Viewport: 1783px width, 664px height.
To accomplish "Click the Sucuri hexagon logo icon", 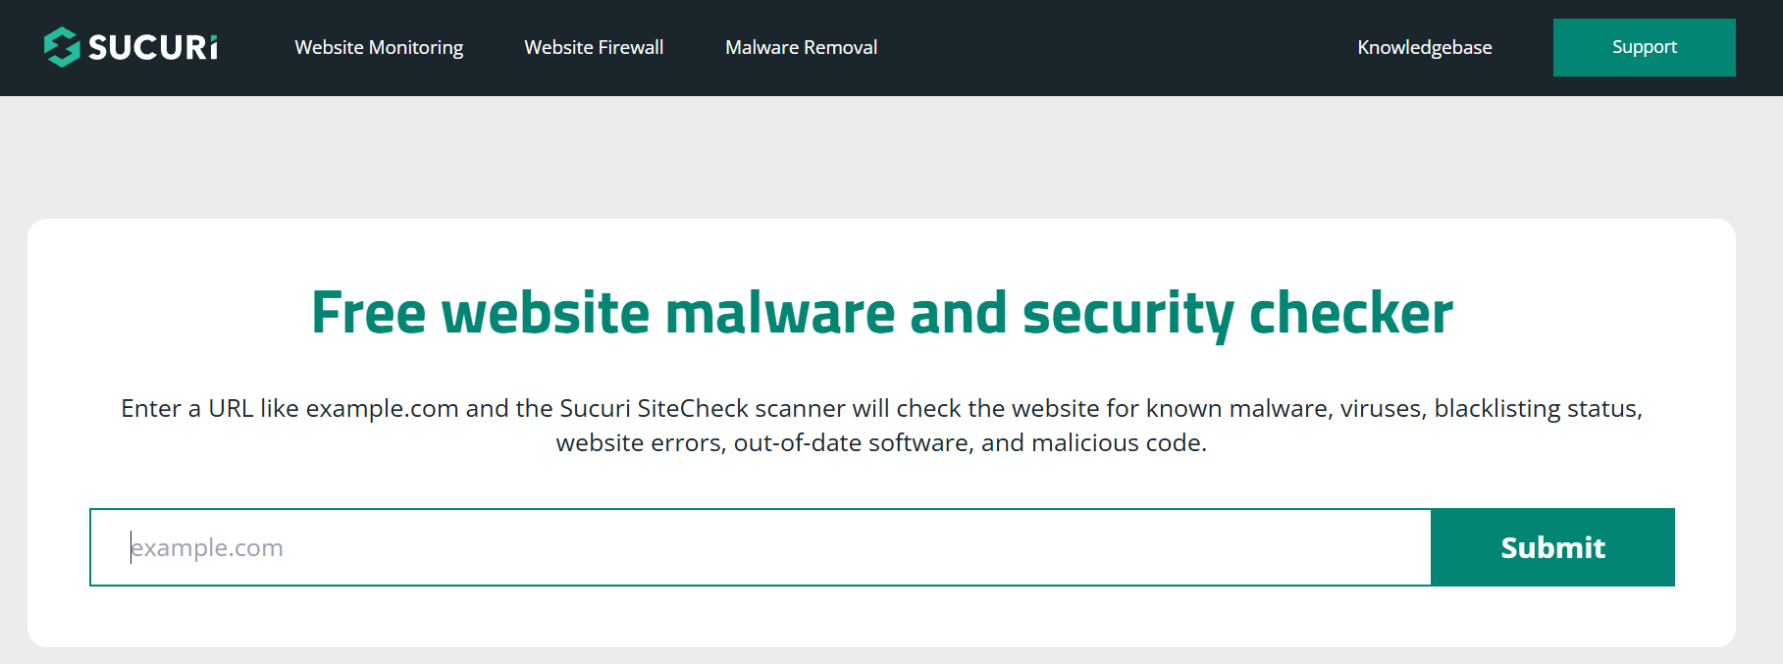I will pyautogui.click(x=62, y=47).
